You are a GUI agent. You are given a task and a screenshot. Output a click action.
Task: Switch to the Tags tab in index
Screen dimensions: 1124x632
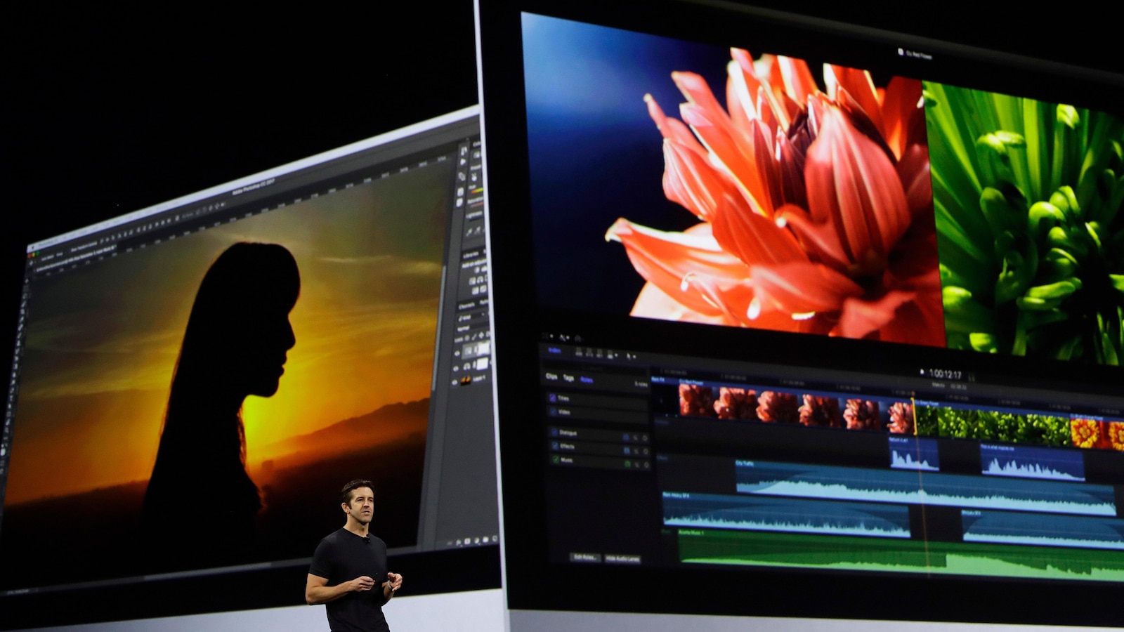(568, 378)
